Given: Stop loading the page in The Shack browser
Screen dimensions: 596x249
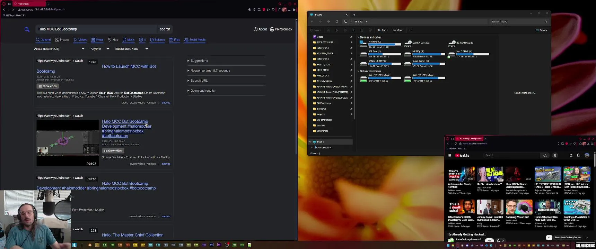Looking at the screenshot, I should pos(13,10).
